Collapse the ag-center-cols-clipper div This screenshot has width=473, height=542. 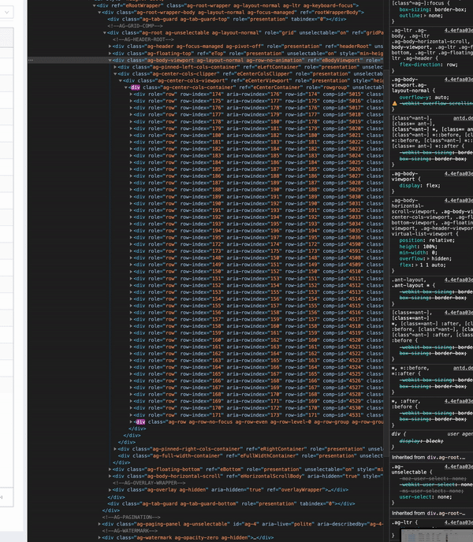tap(115, 73)
